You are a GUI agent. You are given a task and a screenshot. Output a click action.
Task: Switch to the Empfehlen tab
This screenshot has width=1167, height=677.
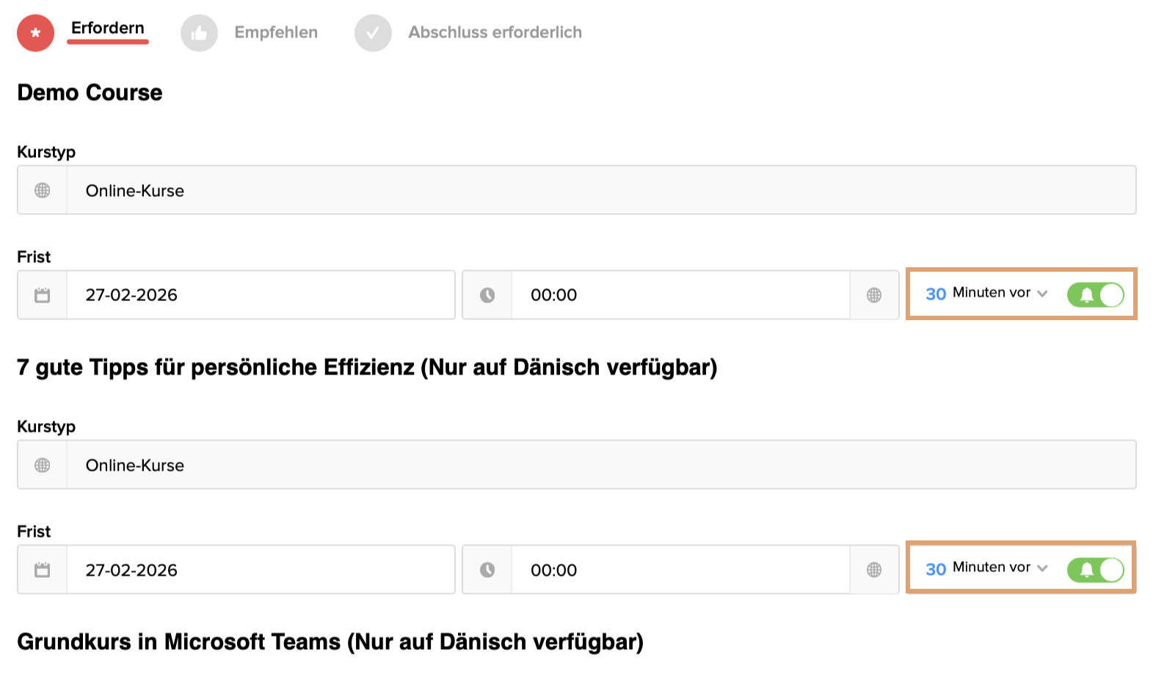click(276, 32)
